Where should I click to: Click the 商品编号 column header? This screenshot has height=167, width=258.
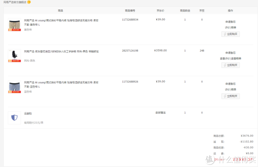(x=130, y=10)
